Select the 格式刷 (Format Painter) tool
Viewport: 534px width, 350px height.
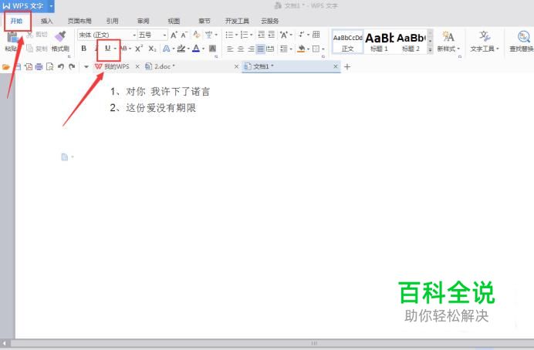(x=60, y=42)
